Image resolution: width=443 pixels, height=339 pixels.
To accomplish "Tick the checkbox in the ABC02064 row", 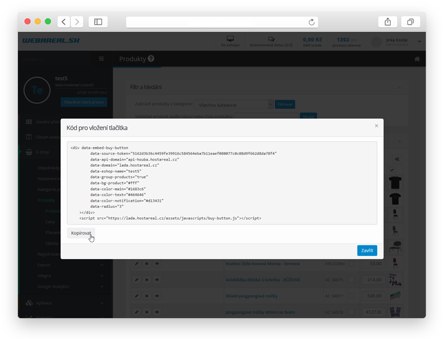I will (x=351, y=263).
